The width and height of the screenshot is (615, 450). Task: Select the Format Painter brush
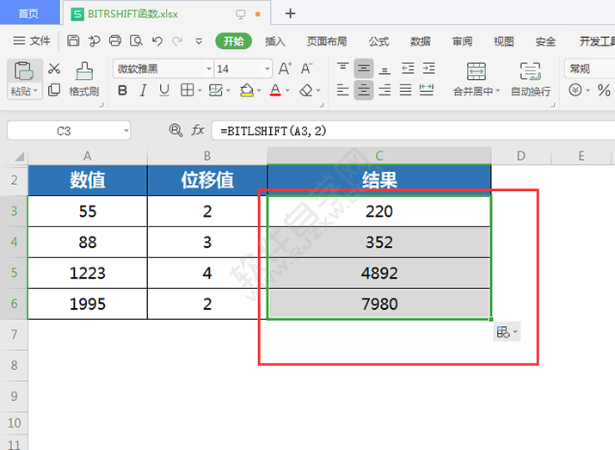(x=84, y=71)
